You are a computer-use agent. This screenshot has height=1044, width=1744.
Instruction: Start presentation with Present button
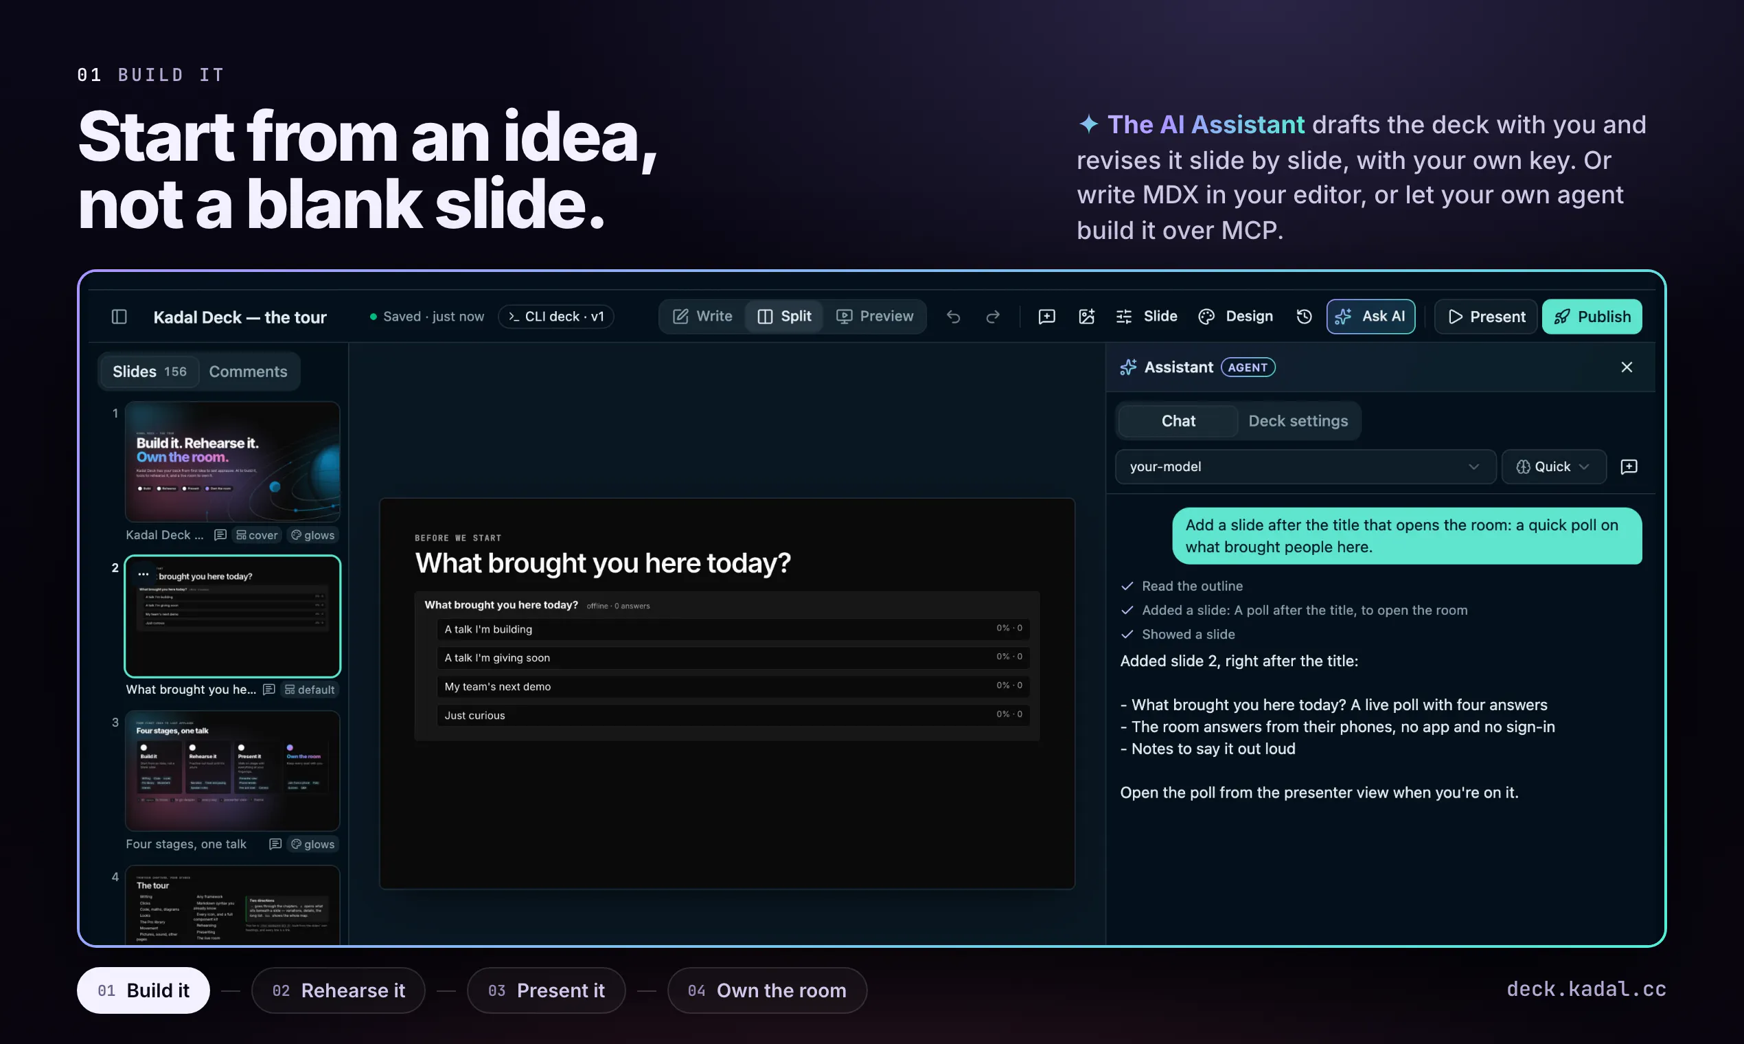coord(1486,317)
